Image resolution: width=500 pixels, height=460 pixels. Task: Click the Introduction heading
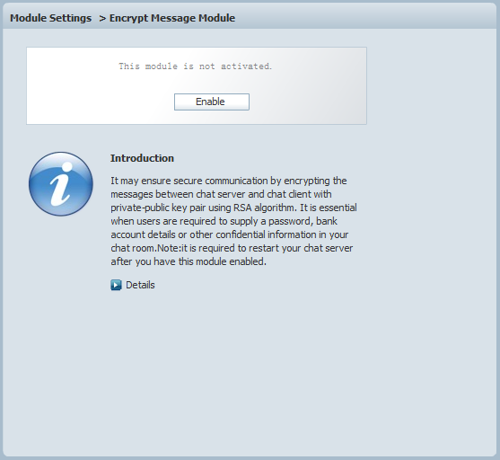tap(142, 158)
